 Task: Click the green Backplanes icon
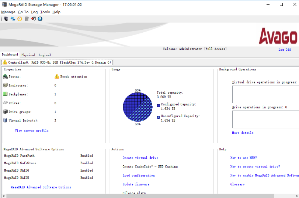point(5,94)
